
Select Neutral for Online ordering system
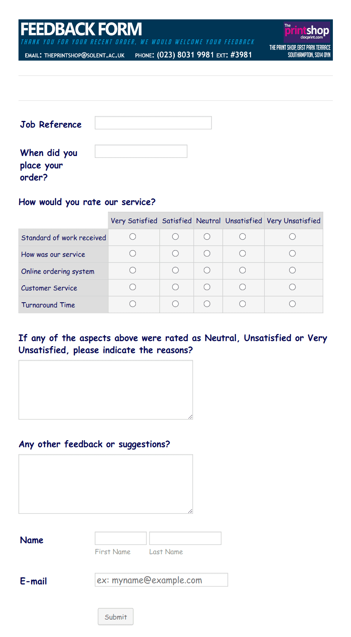[x=207, y=270]
